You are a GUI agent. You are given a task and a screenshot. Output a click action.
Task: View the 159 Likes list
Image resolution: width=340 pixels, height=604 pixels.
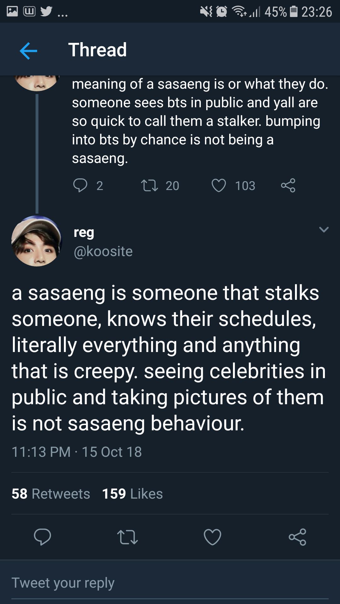coord(133,494)
